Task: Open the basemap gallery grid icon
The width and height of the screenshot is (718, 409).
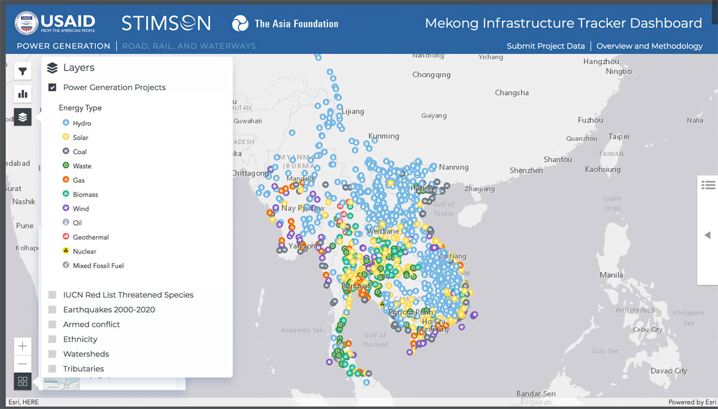Action: click(23, 381)
